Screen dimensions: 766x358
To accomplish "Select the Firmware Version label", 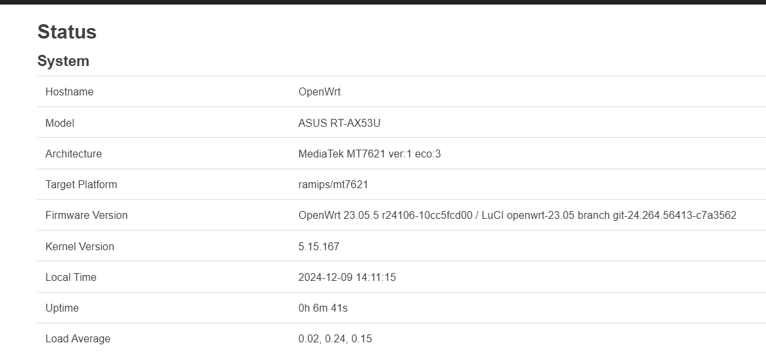I will (87, 215).
